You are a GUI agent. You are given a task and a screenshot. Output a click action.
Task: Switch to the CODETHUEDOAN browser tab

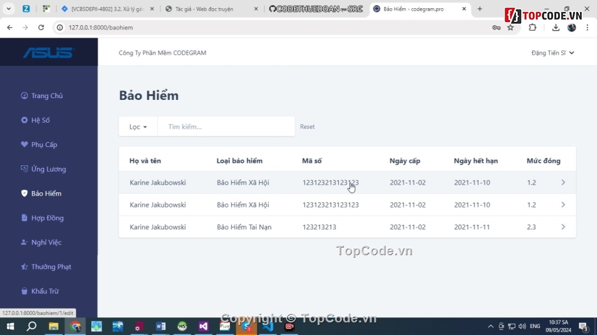pyautogui.click(x=314, y=9)
